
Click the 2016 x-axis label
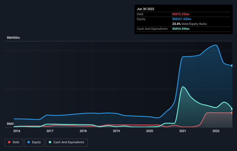click(17, 131)
